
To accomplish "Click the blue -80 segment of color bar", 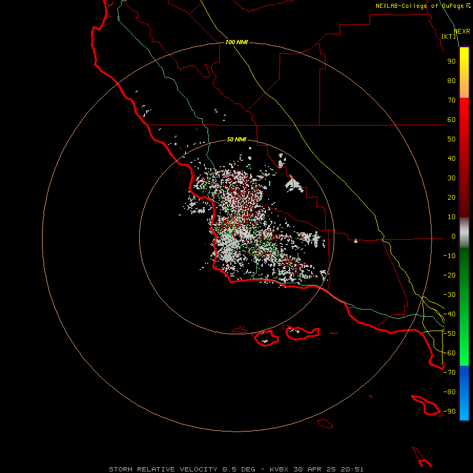I will pos(464,392).
